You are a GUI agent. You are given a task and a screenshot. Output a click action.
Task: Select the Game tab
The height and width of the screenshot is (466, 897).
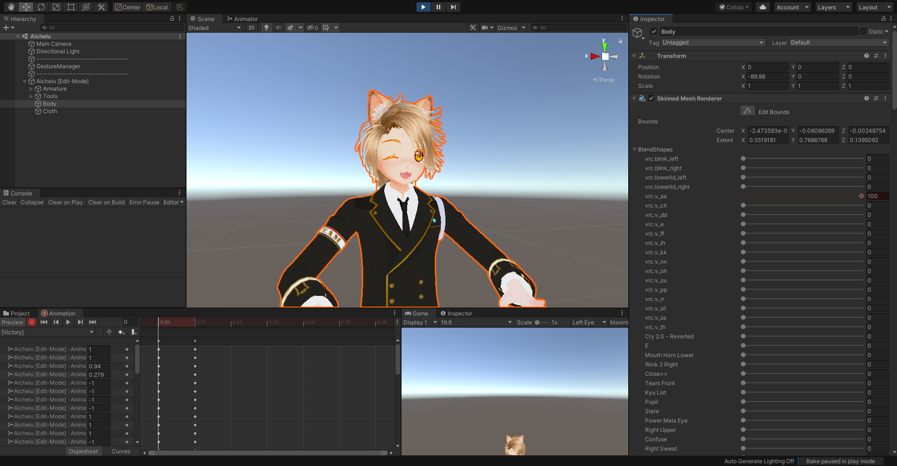tap(416, 313)
